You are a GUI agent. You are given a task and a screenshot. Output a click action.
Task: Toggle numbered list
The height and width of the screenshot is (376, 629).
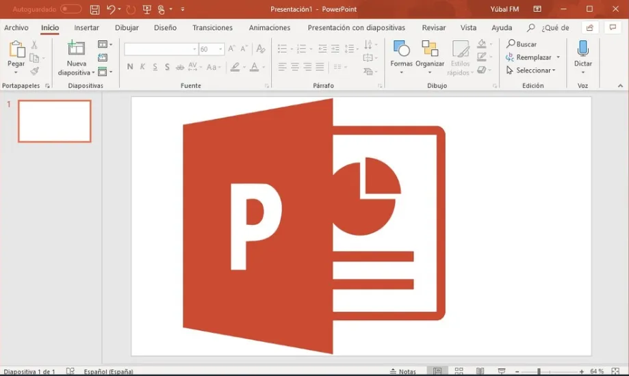[301, 49]
